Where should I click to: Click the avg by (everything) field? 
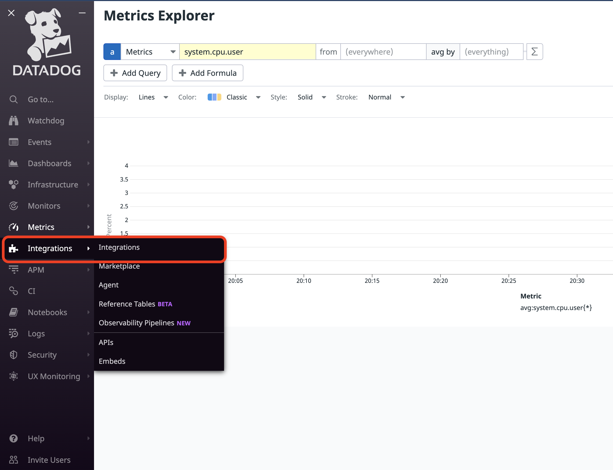point(491,51)
